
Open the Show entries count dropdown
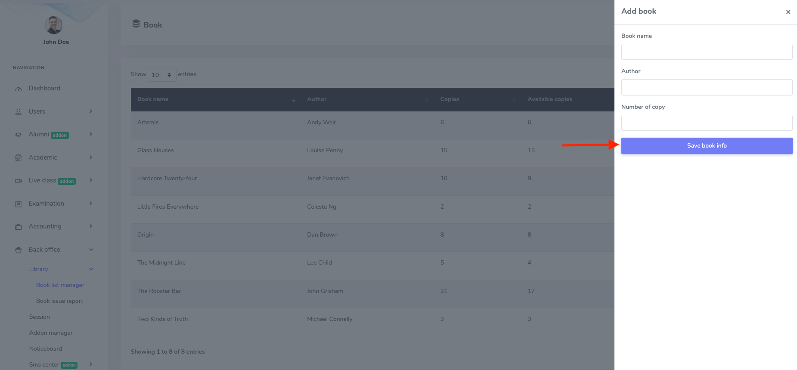[161, 75]
